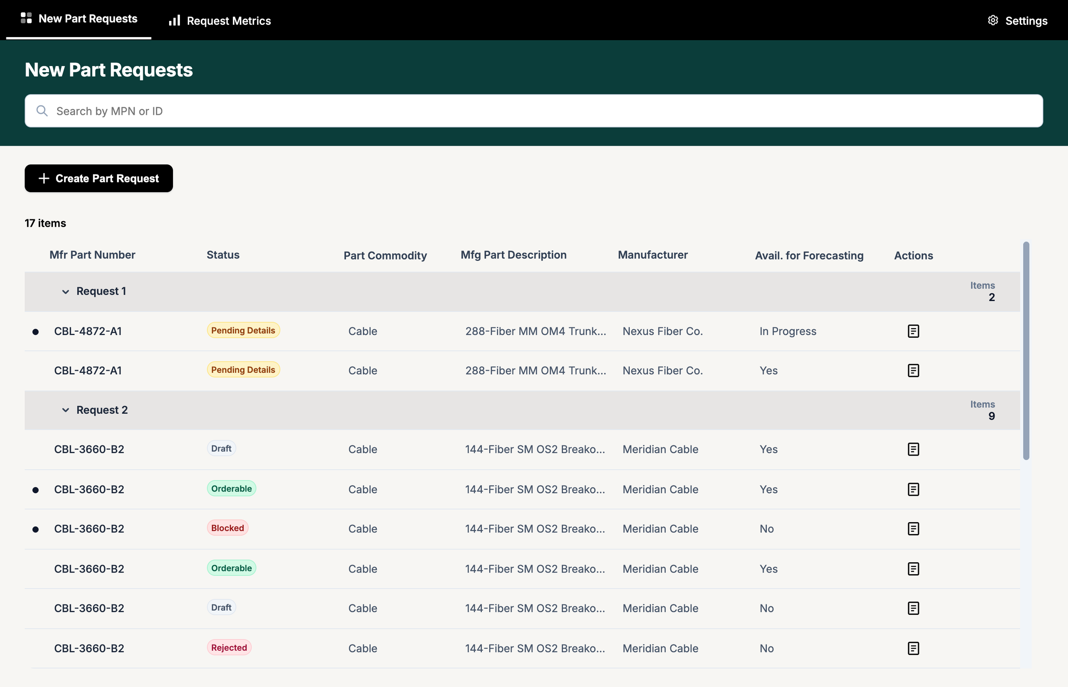Screen dimensions: 1068x687
Task: Open details icon for In Progress CBL-4872-A1 row
Action: [x=913, y=331]
